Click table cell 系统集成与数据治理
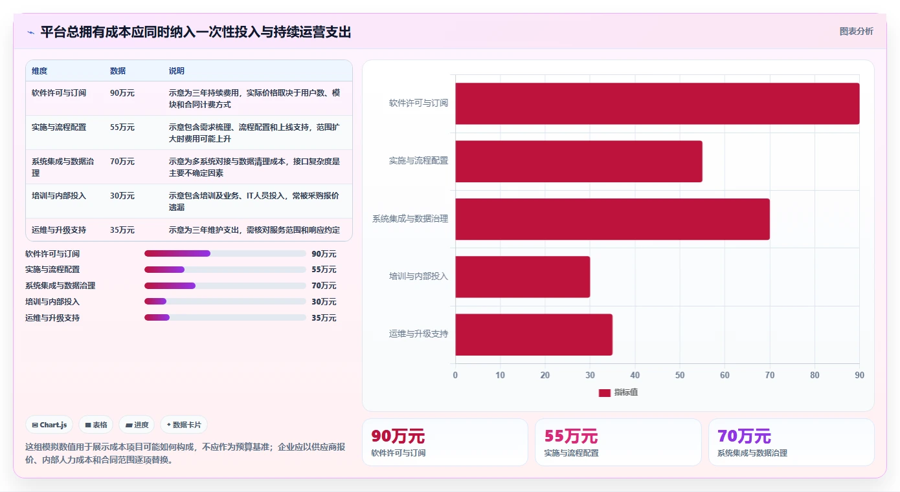 point(63,167)
